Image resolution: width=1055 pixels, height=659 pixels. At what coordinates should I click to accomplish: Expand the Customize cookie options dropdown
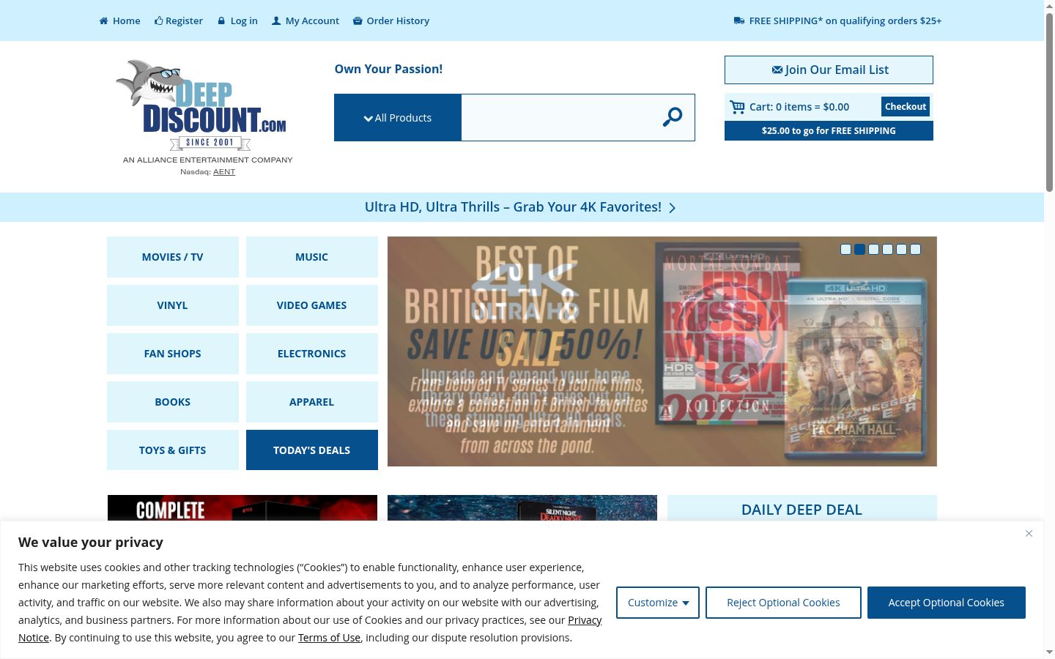click(658, 603)
